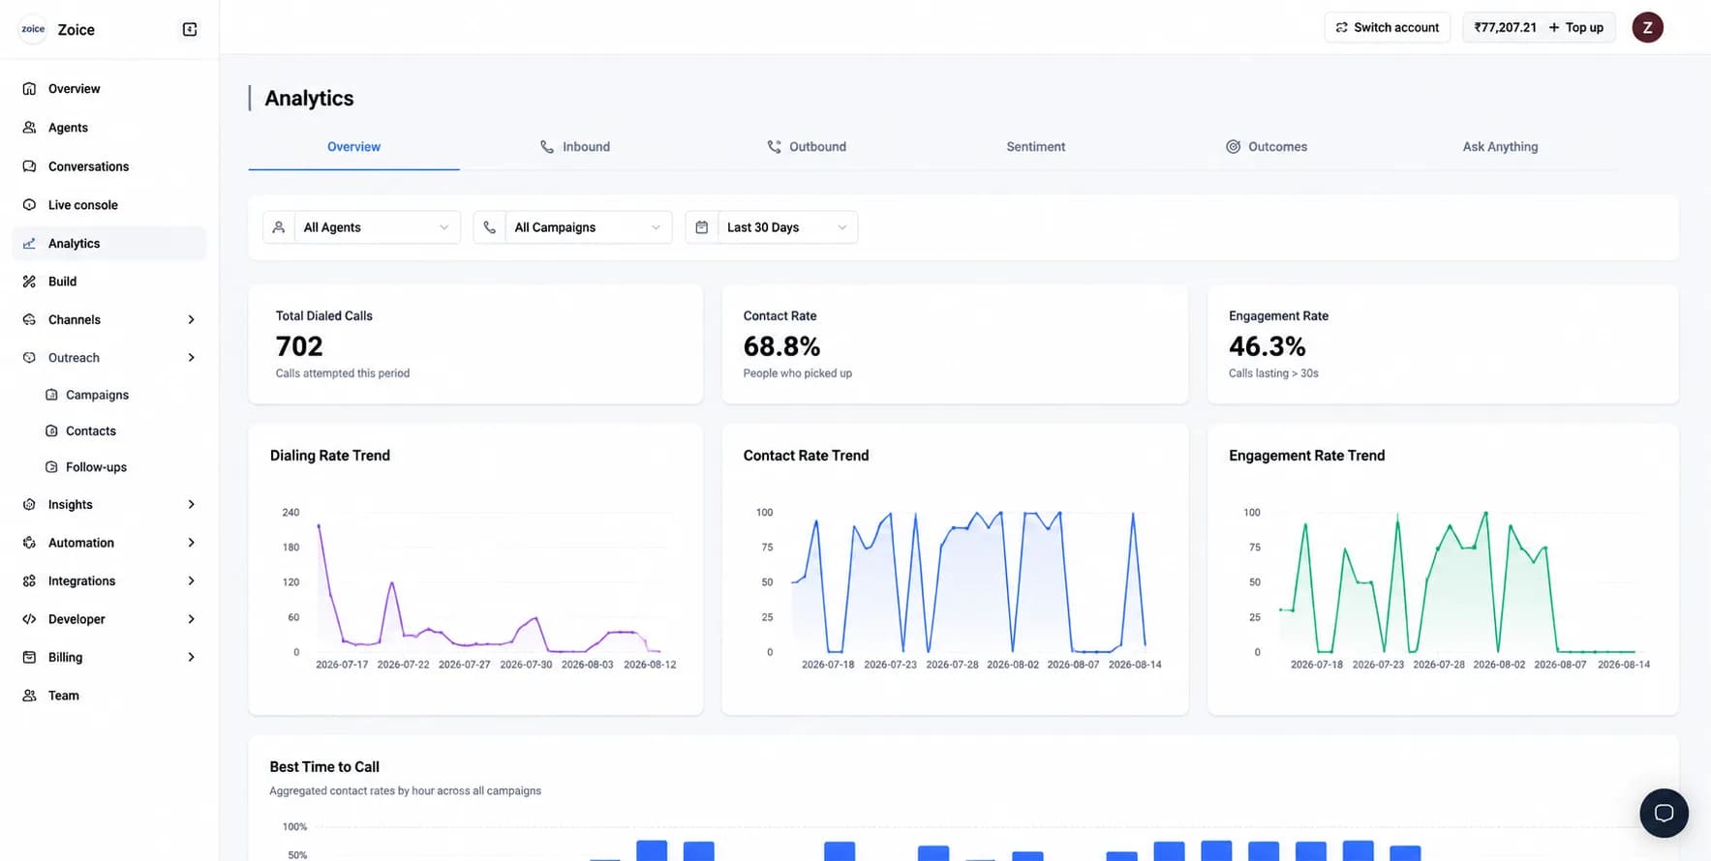Click the campaign filter phone icon
Image resolution: width=1711 pixels, height=861 pixels.
click(489, 227)
